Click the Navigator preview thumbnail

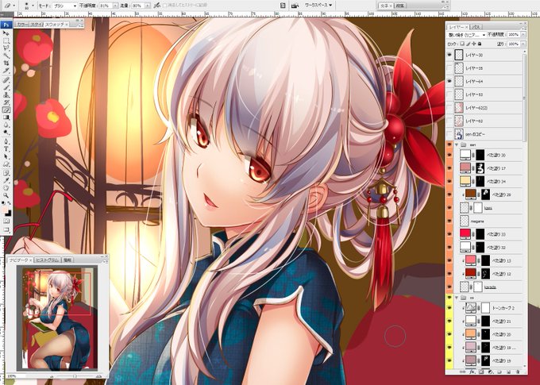[57, 318]
